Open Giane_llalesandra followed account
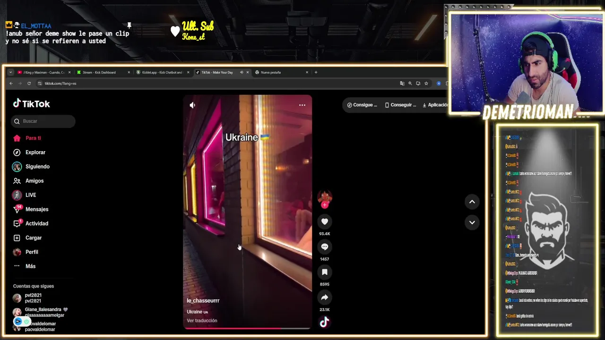Screen dimensions: 605x340 [x=40, y=312]
